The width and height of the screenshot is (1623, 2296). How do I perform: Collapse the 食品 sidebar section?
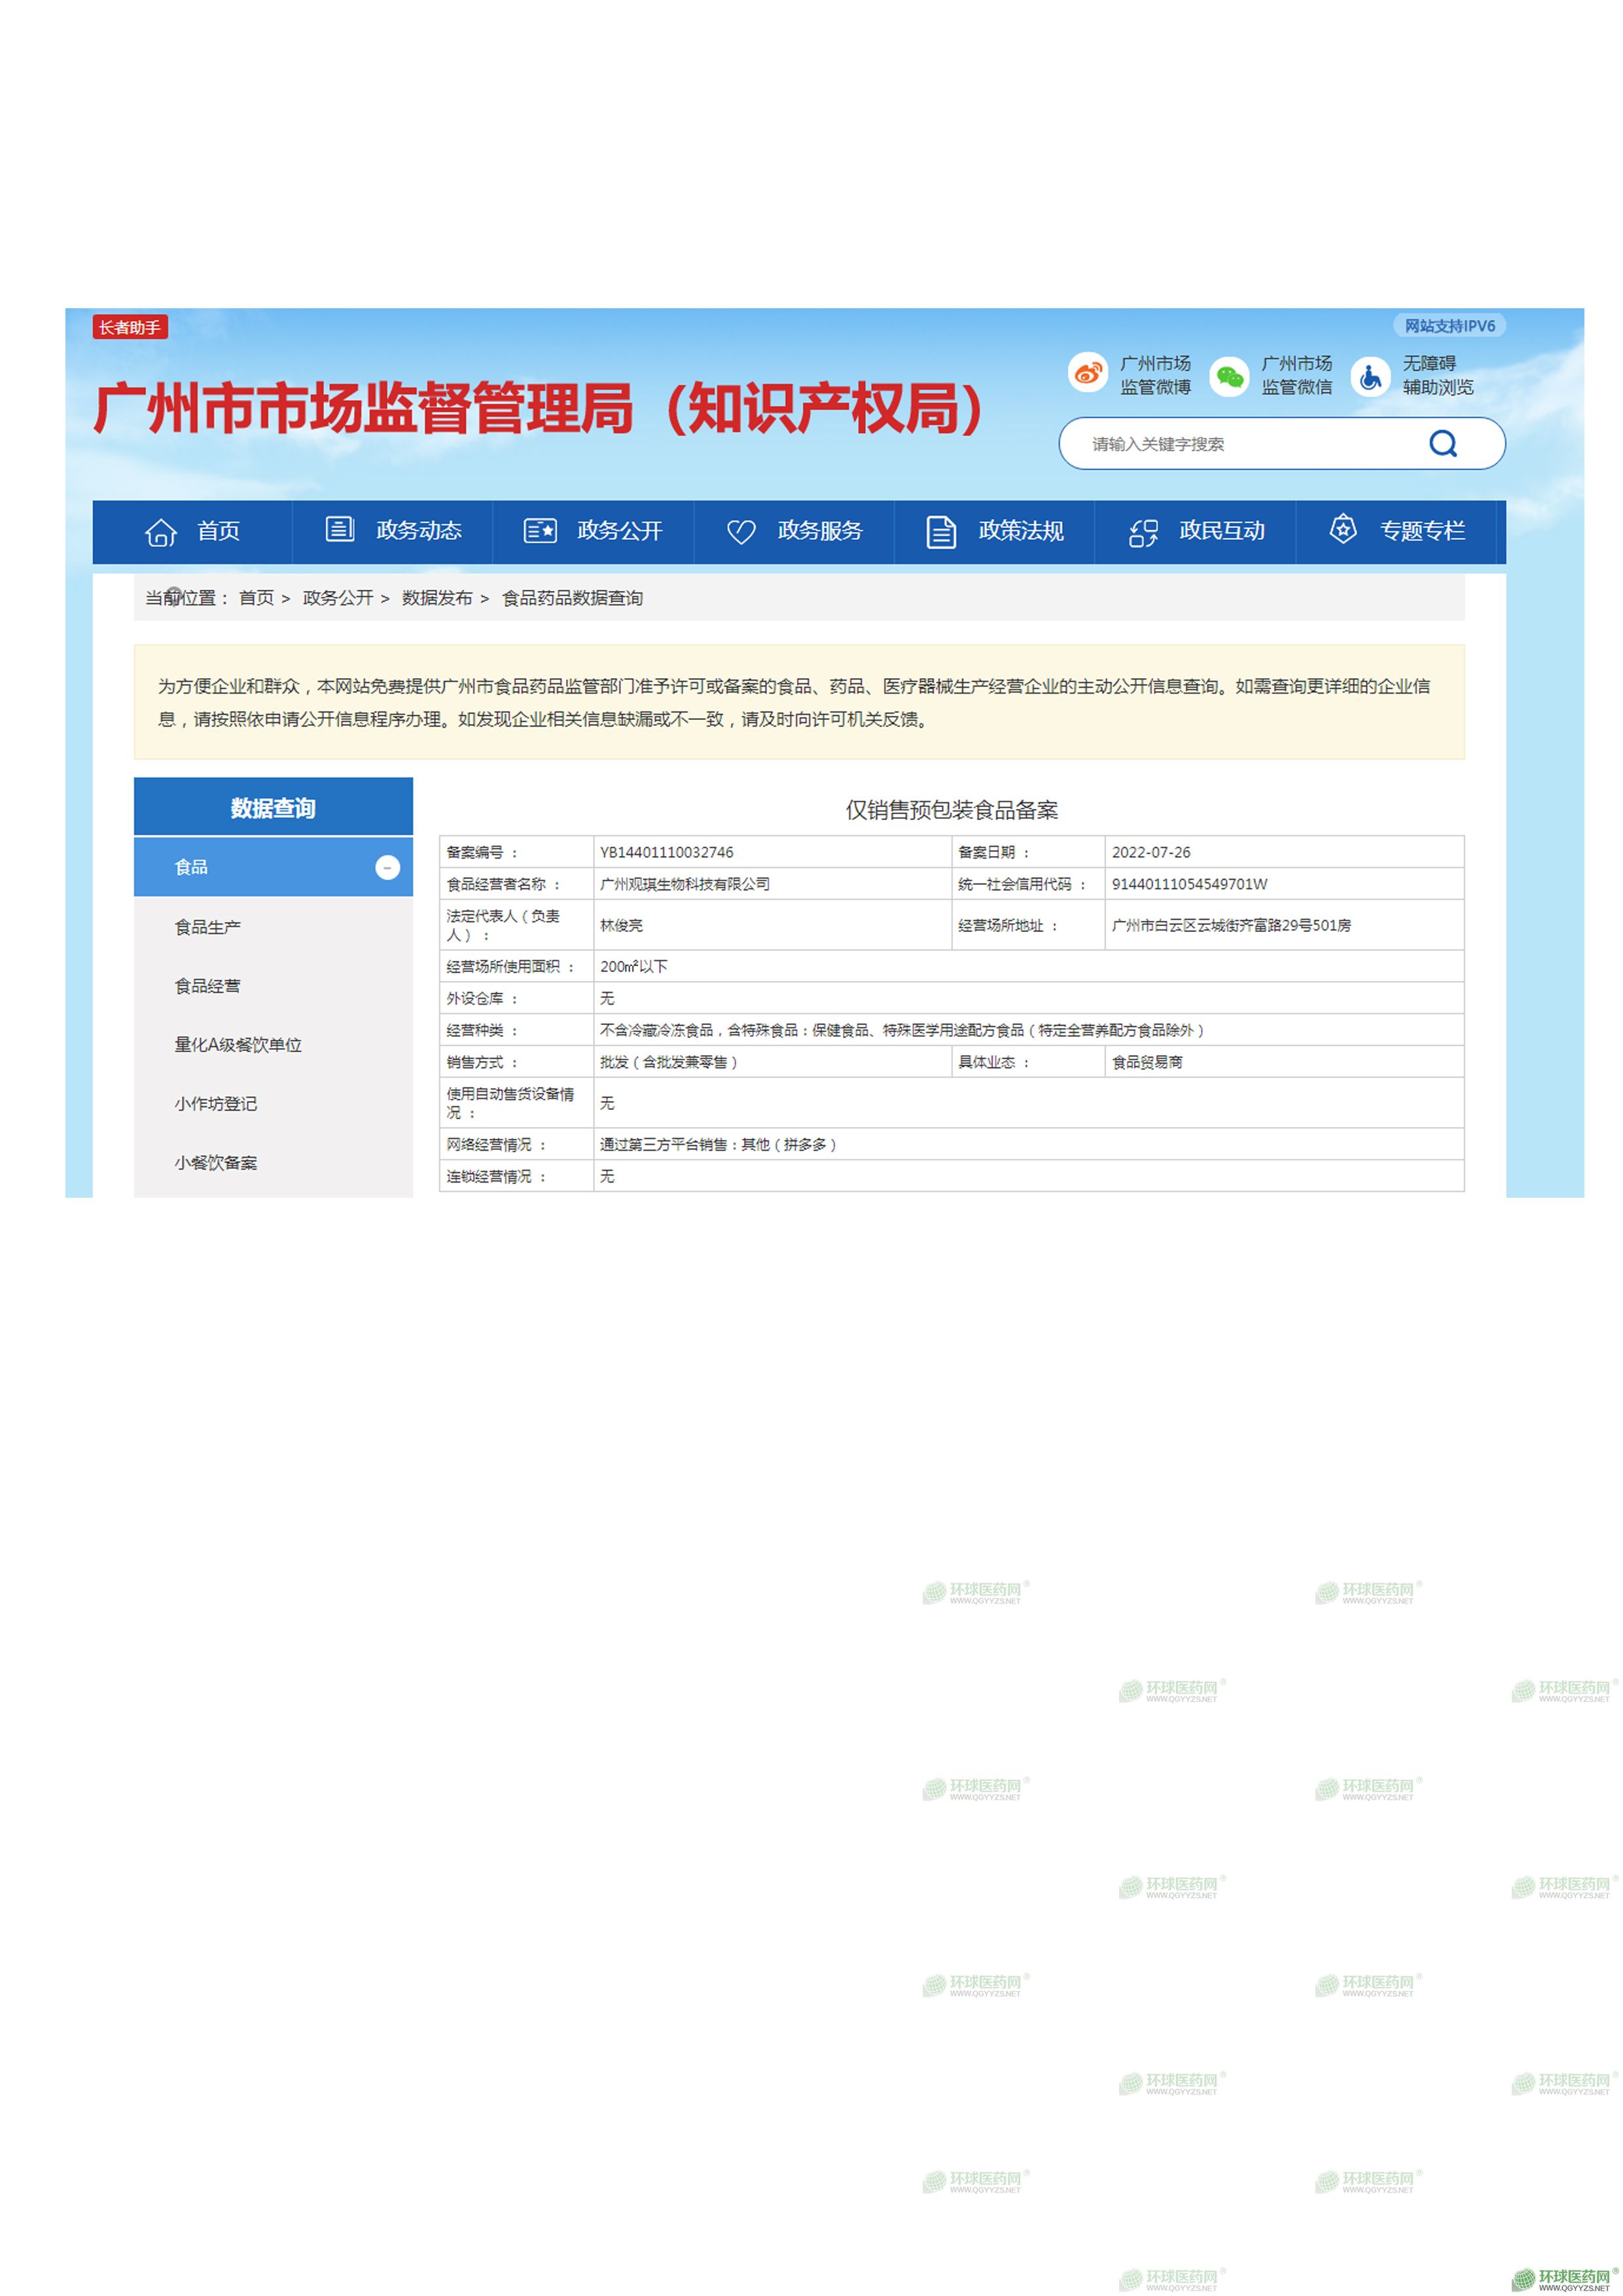(x=387, y=867)
